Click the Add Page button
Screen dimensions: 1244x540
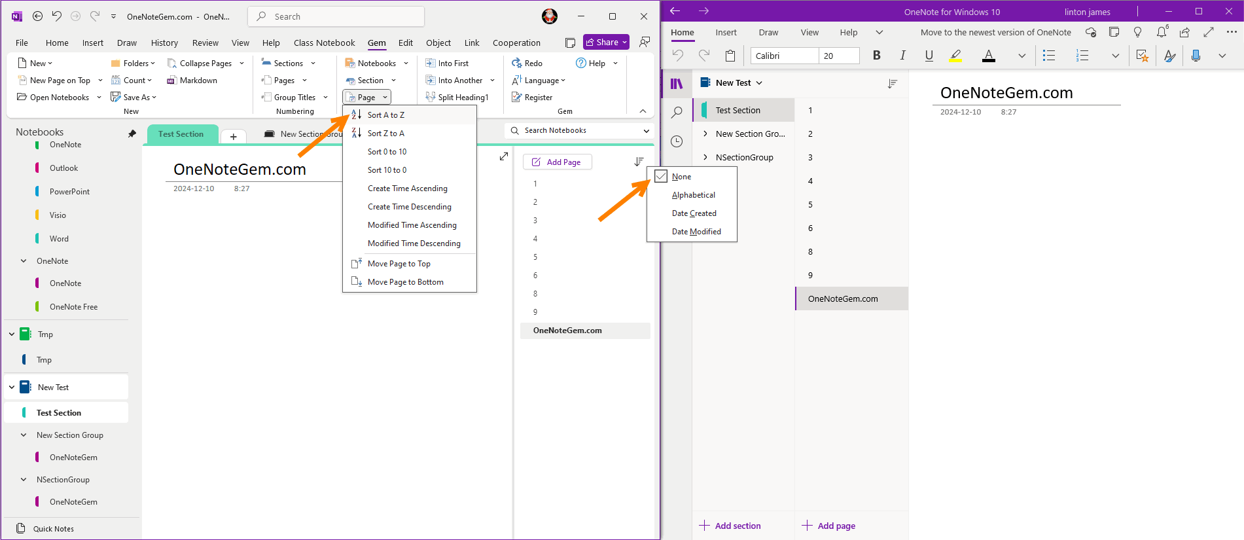tap(558, 162)
